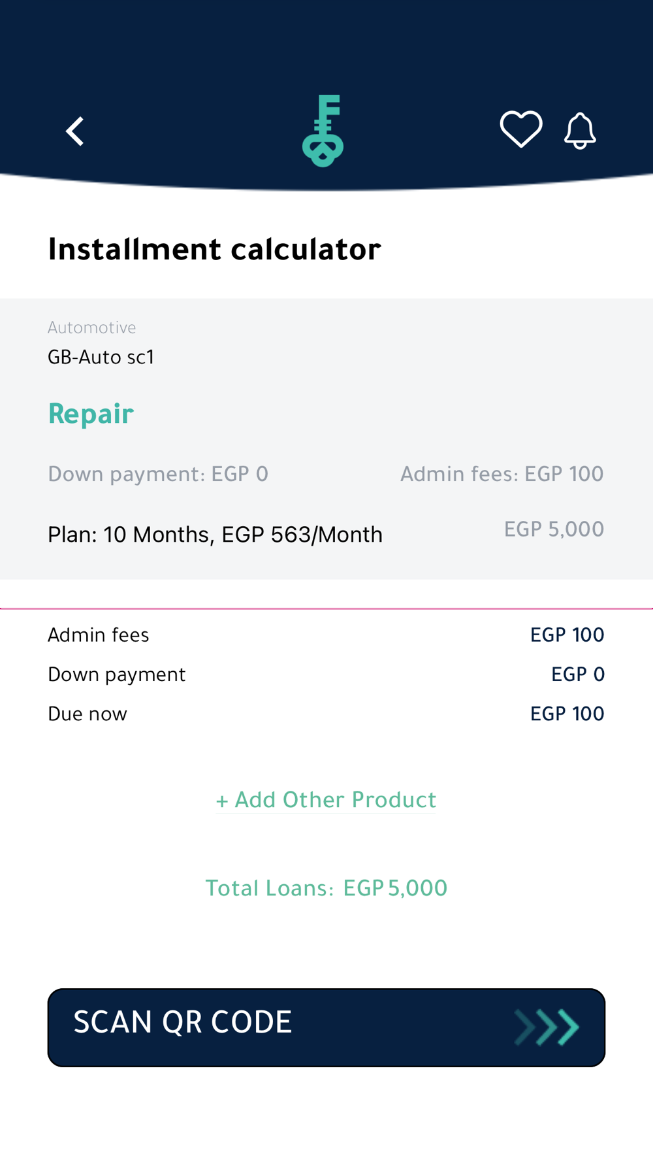Tap the triple chevron arrows icon
This screenshot has height=1162, width=653.
(547, 1027)
